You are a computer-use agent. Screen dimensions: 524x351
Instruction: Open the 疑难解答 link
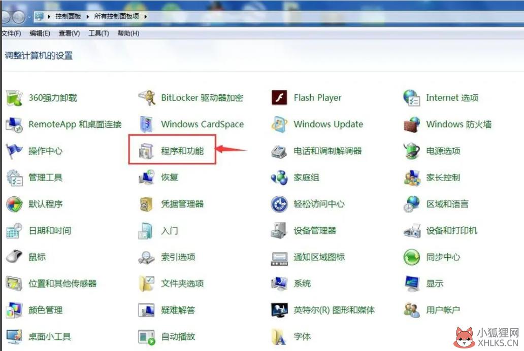point(178,310)
